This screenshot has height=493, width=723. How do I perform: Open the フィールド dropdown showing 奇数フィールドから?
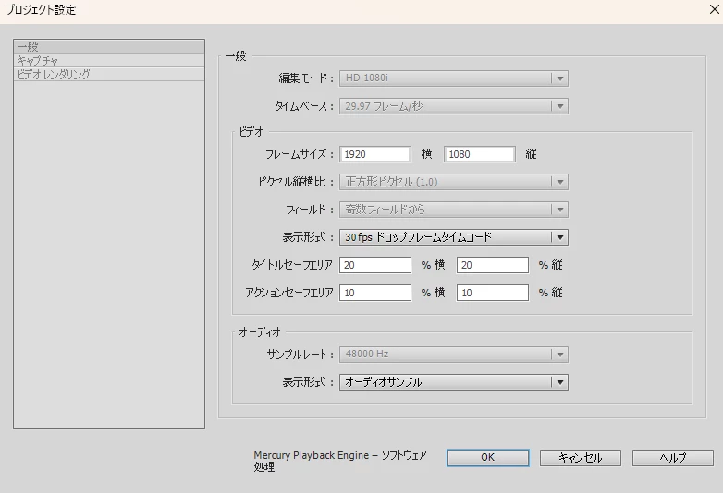[454, 210]
